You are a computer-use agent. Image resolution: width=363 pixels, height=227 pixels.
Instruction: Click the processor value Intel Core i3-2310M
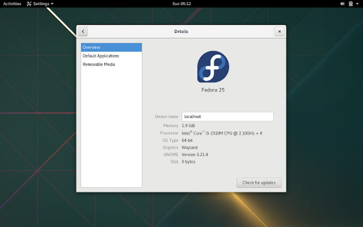[222, 133]
